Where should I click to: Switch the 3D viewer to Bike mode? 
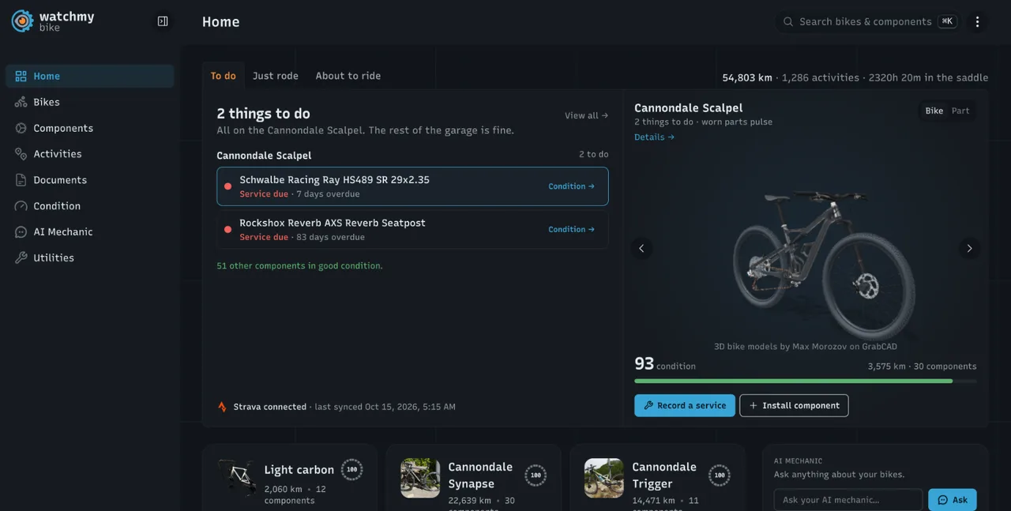[x=934, y=111]
